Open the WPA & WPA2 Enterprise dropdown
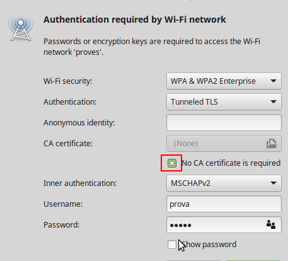Image resolution: width=288 pixels, height=261 pixels. click(x=224, y=81)
